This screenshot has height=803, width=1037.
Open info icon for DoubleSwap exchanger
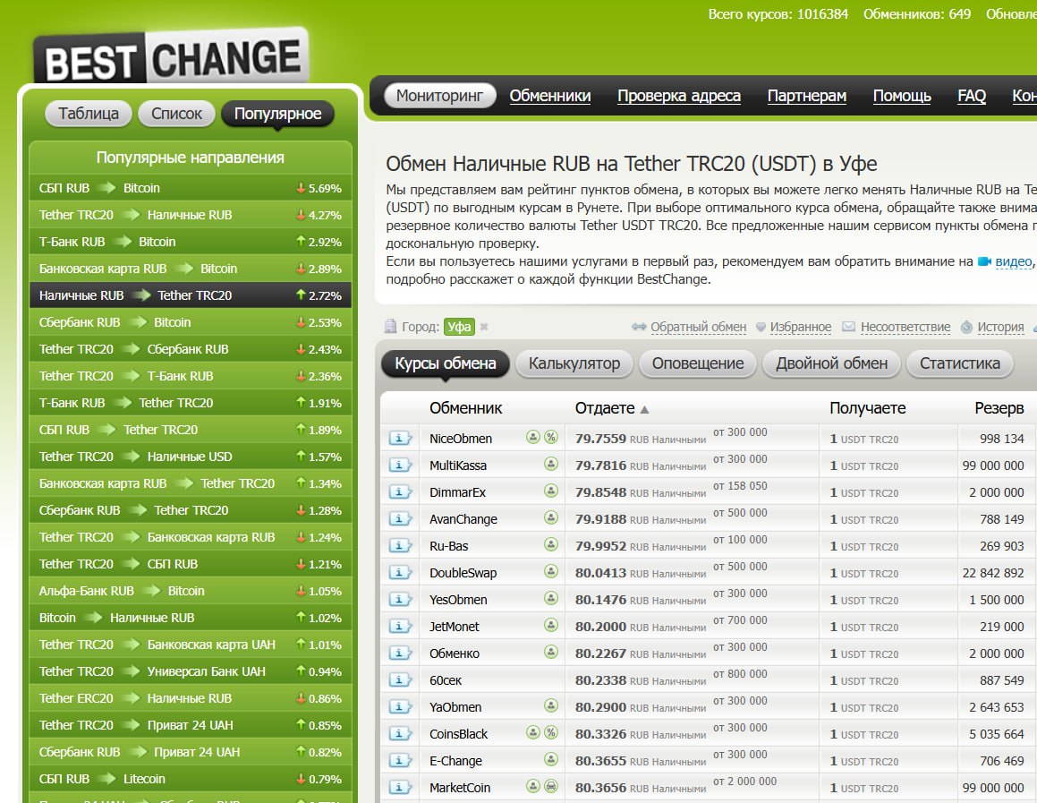(x=400, y=572)
